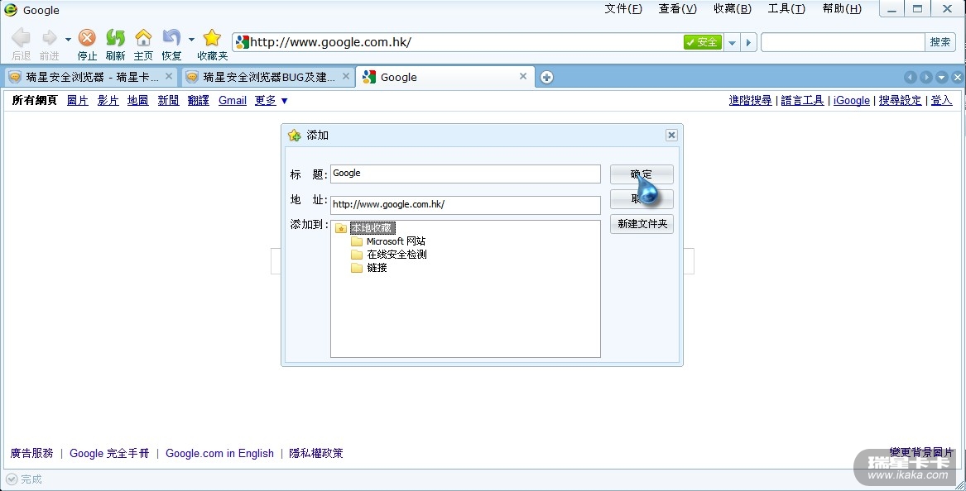Click the 新建文件夹 button

[642, 224]
